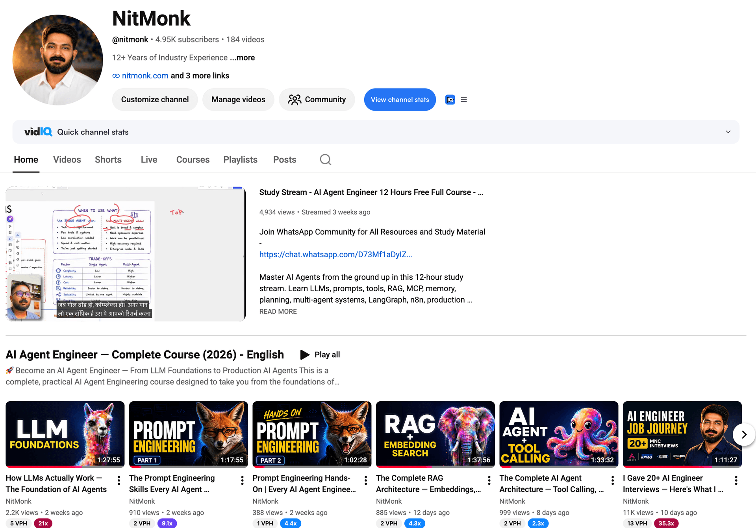The image size is (756, 528).
Task: Open the vidIQ extension icon beside View channel stats
Action: (x=450, y=100)
